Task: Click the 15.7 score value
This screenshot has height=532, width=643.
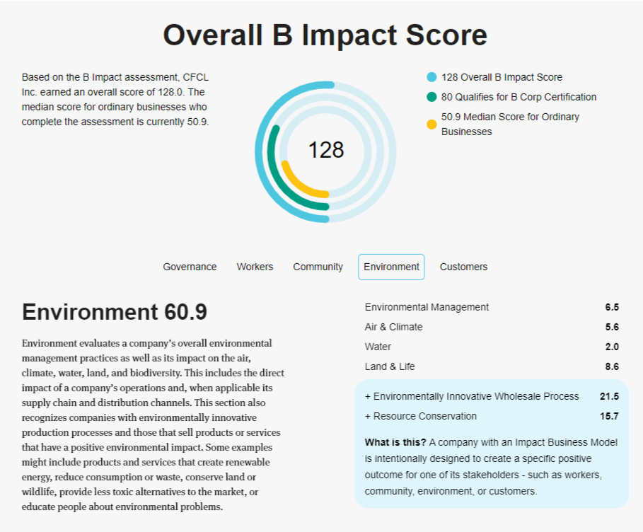Action: tap(609, 416)
